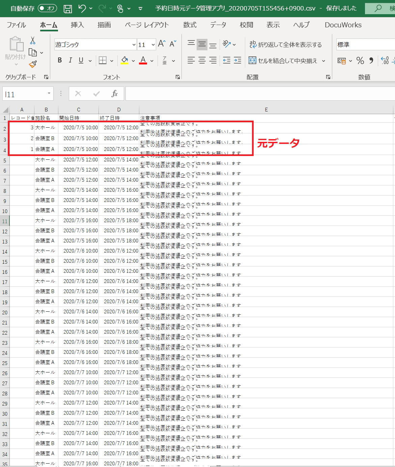Click the text orientation icon

[227, 44]
